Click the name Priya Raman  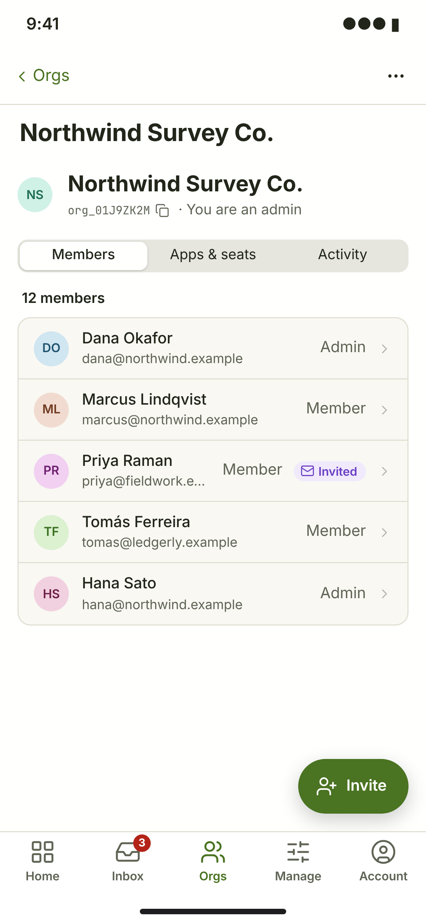coord(127,461)
